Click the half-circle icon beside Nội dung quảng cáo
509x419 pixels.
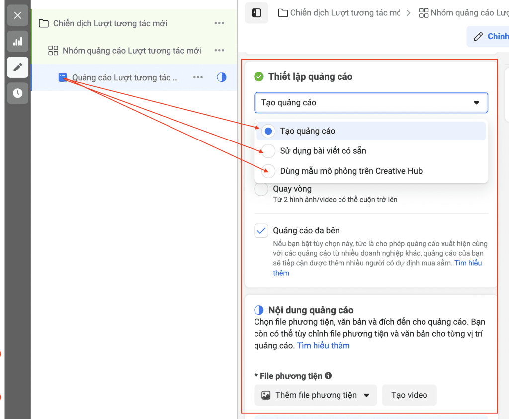point(258,310)
